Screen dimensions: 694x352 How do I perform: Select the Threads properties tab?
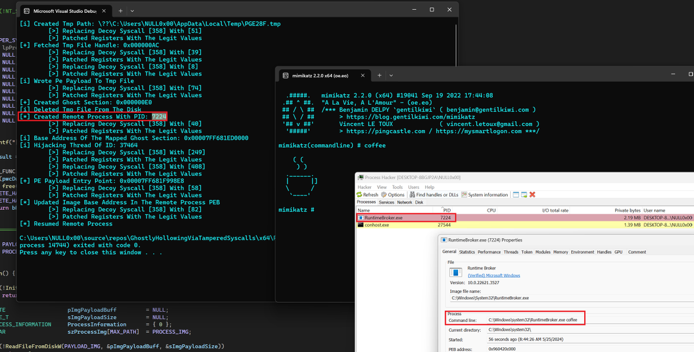click(511, 252)
